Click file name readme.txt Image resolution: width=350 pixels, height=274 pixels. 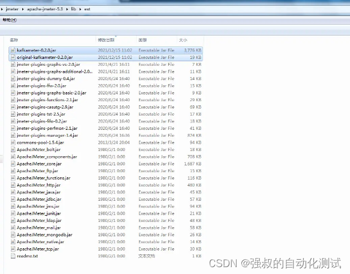tap(27, 256)
